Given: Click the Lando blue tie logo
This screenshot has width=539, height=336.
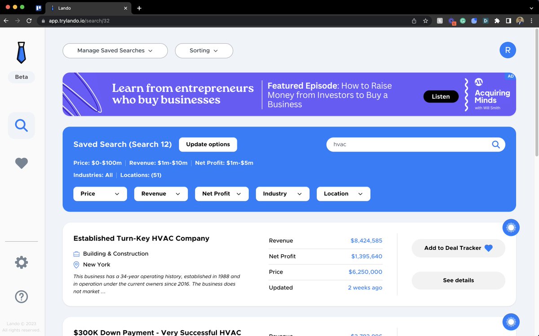Looking at the screenshot, I should (21, 52).
